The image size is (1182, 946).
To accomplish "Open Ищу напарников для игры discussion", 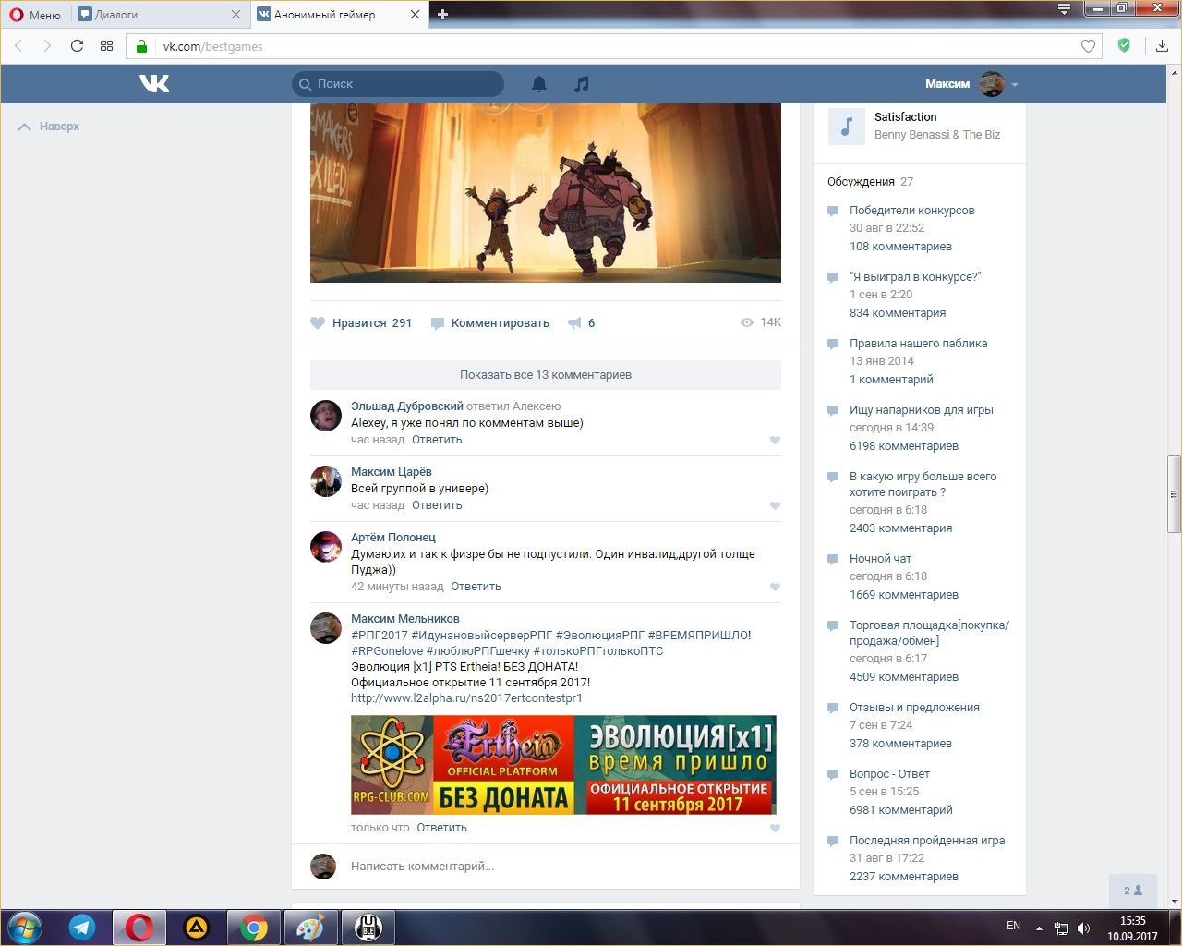I will (x=921, y=410).
